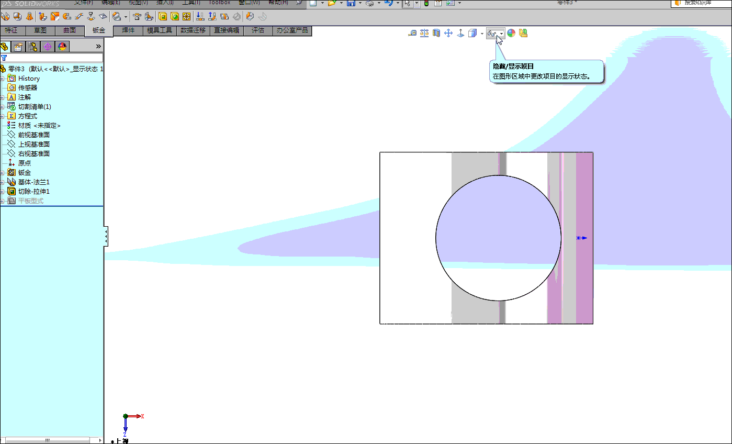Click the Unfold tool icon

click(x=200, y=16)
